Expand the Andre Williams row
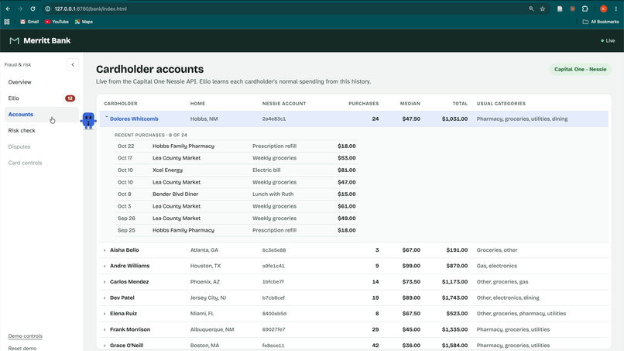Screen dimensions: 624x351 pyautogui.click(x=354, y=266)
